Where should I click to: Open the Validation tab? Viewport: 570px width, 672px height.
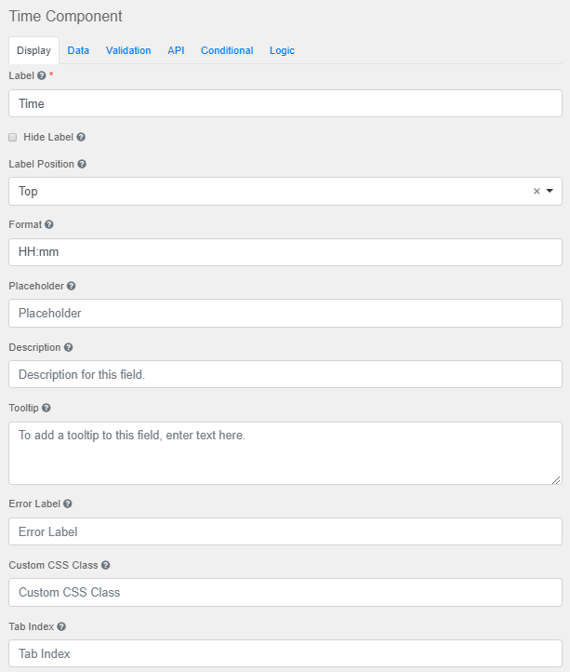tap(128, 50)
